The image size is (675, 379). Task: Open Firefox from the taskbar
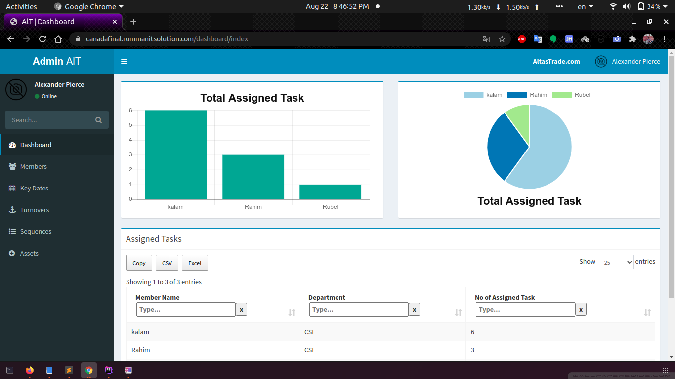click(x=30, y=370)
